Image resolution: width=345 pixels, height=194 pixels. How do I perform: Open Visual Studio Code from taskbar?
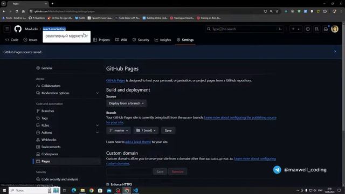coord(135,190)
